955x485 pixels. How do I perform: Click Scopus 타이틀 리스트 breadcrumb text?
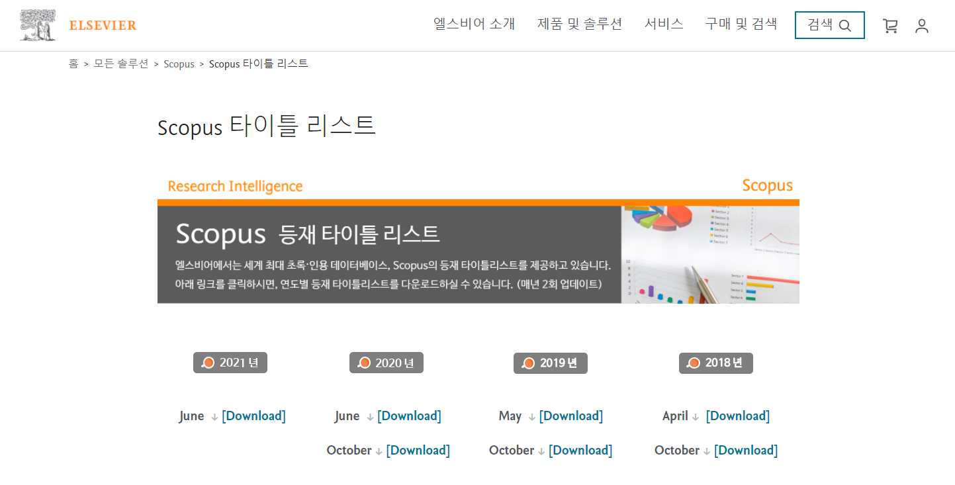[259, 64]
